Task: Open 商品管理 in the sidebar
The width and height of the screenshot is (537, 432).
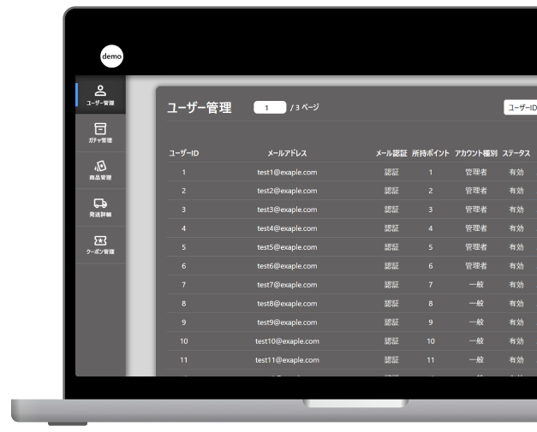Action: point(100,170)
